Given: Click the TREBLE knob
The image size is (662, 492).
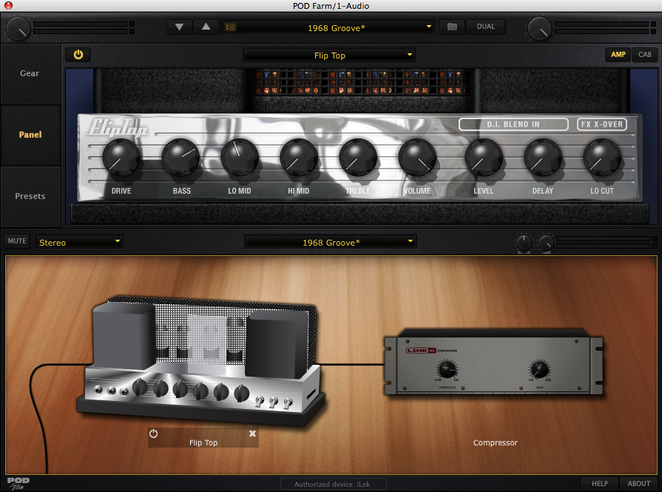Looking at the screenshot, I should (358, 158).
